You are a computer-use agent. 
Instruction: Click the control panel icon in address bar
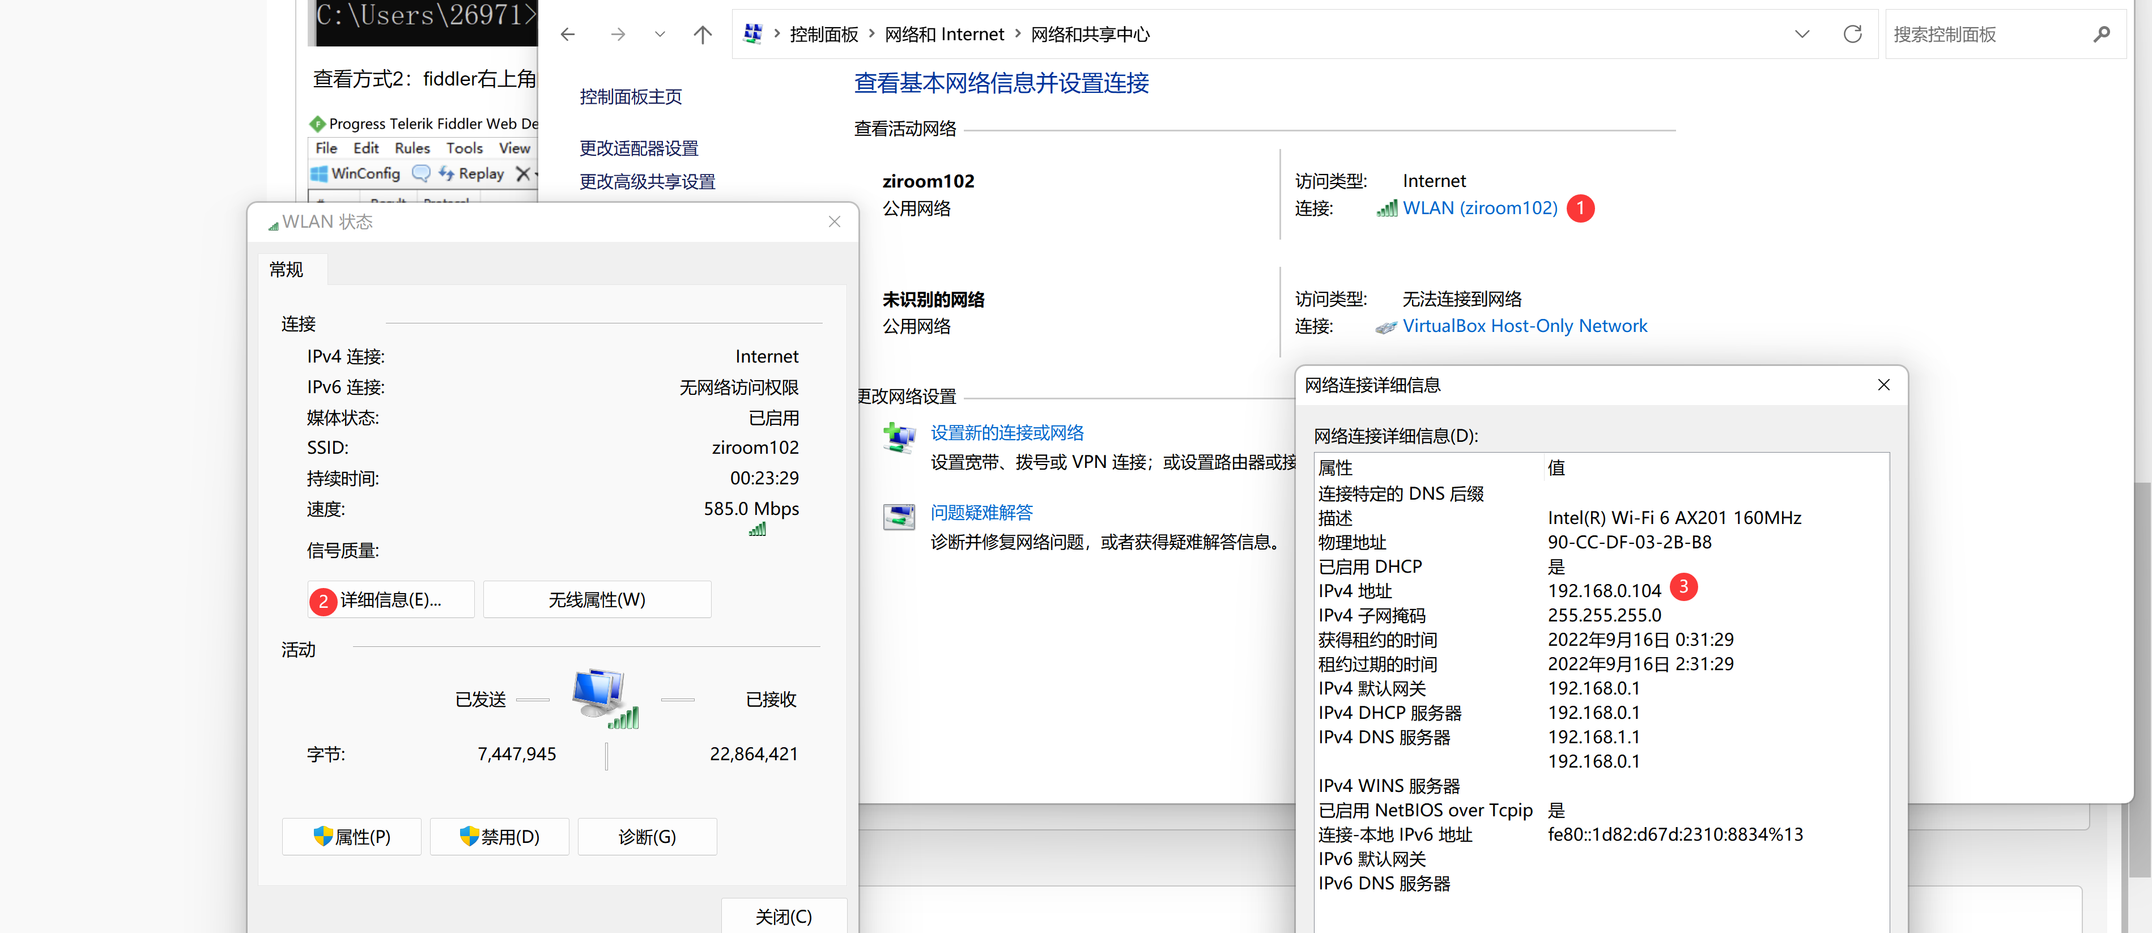click(752, 33)
